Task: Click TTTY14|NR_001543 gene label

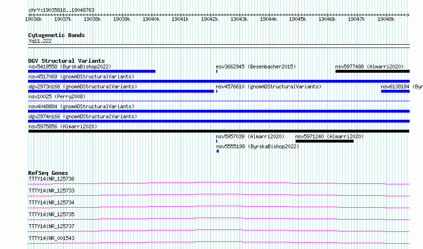Action: click(x=51, y=238)
